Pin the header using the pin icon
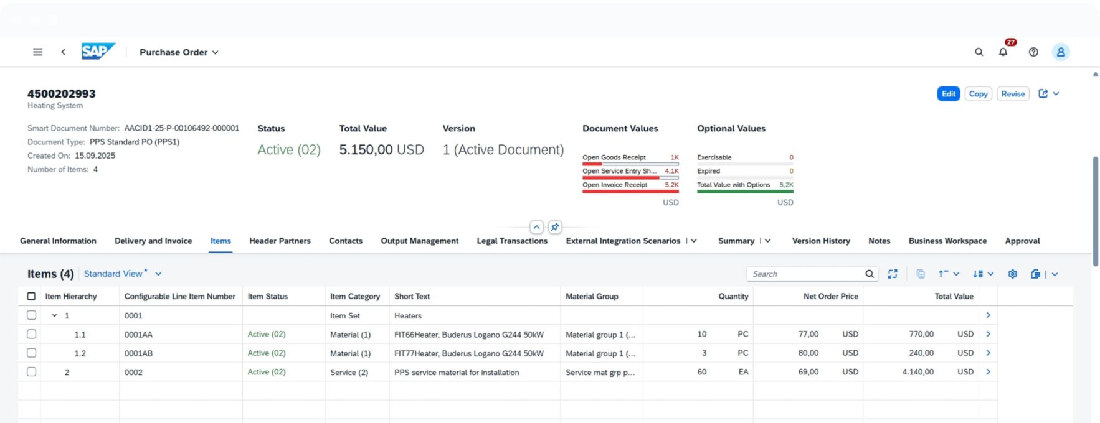Image resolution: width=1100 pixels, height=423 pixels. coord(554,227)
